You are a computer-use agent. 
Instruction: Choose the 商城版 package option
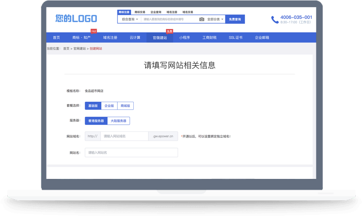click(x=125, y=106)
